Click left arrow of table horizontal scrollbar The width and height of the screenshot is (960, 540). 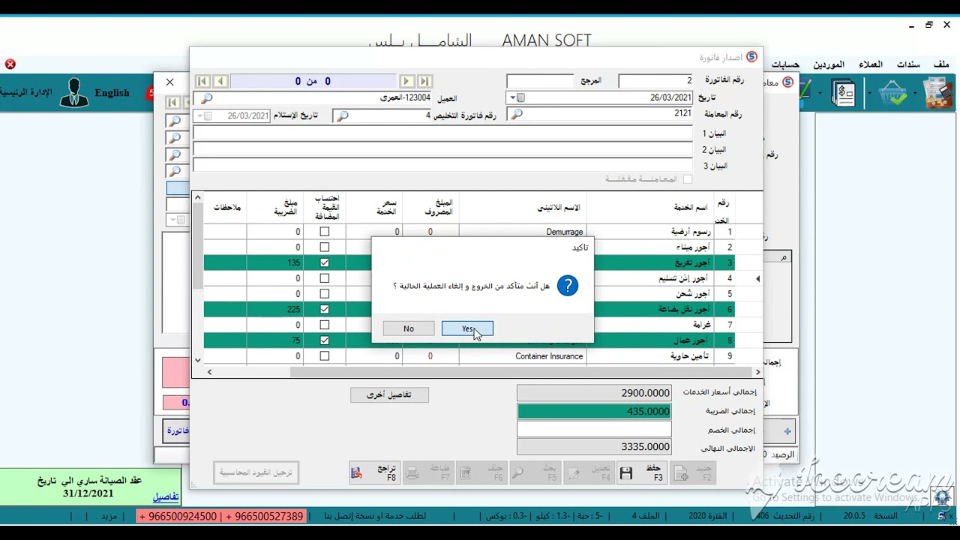(x=209, y=372)
